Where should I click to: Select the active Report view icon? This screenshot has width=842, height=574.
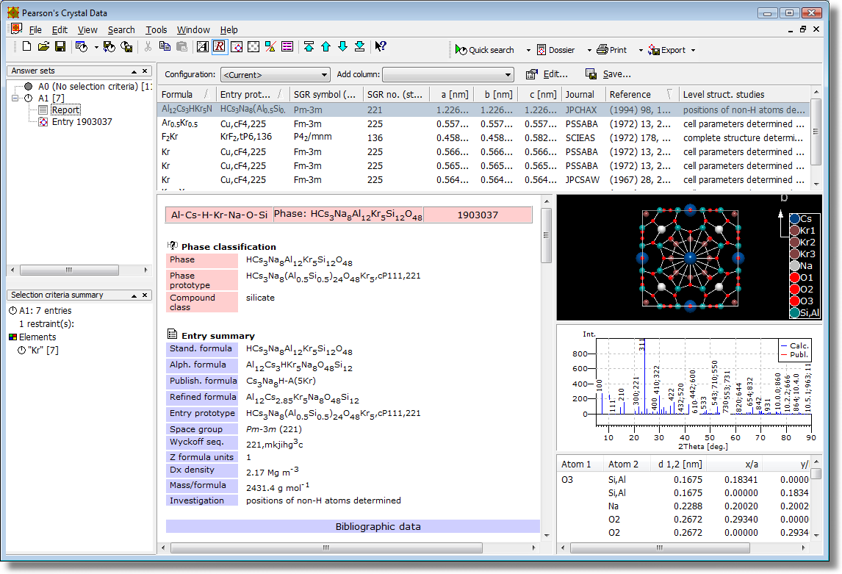220,46
